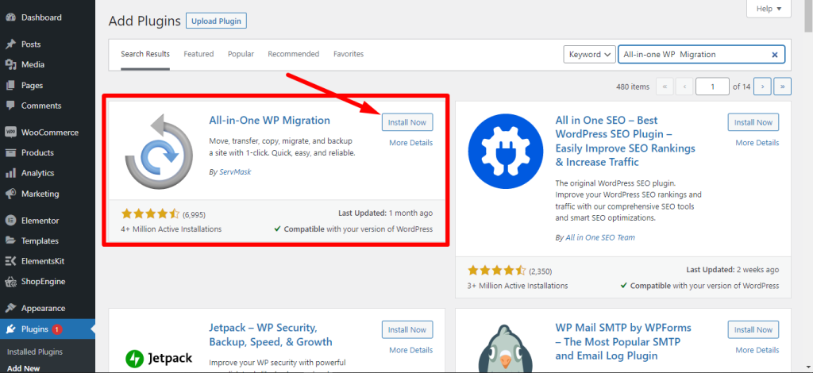Click the ServMask author link
Image resolution: width=813 pixels, height=373 pixels.
[x=235, y=171]
